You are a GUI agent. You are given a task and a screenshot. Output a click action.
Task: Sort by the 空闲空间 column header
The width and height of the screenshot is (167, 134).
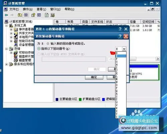coord(148,22)
